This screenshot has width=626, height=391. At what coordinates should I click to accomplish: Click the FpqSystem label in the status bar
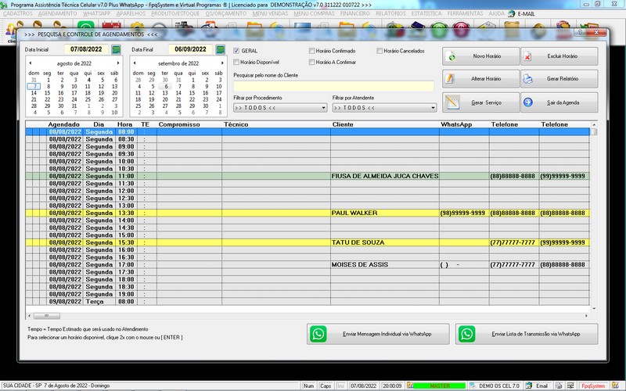click(593, 386)
